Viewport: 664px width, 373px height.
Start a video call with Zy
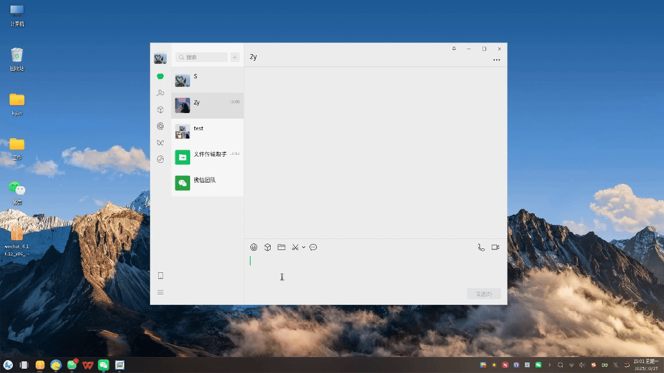[495, 247]
